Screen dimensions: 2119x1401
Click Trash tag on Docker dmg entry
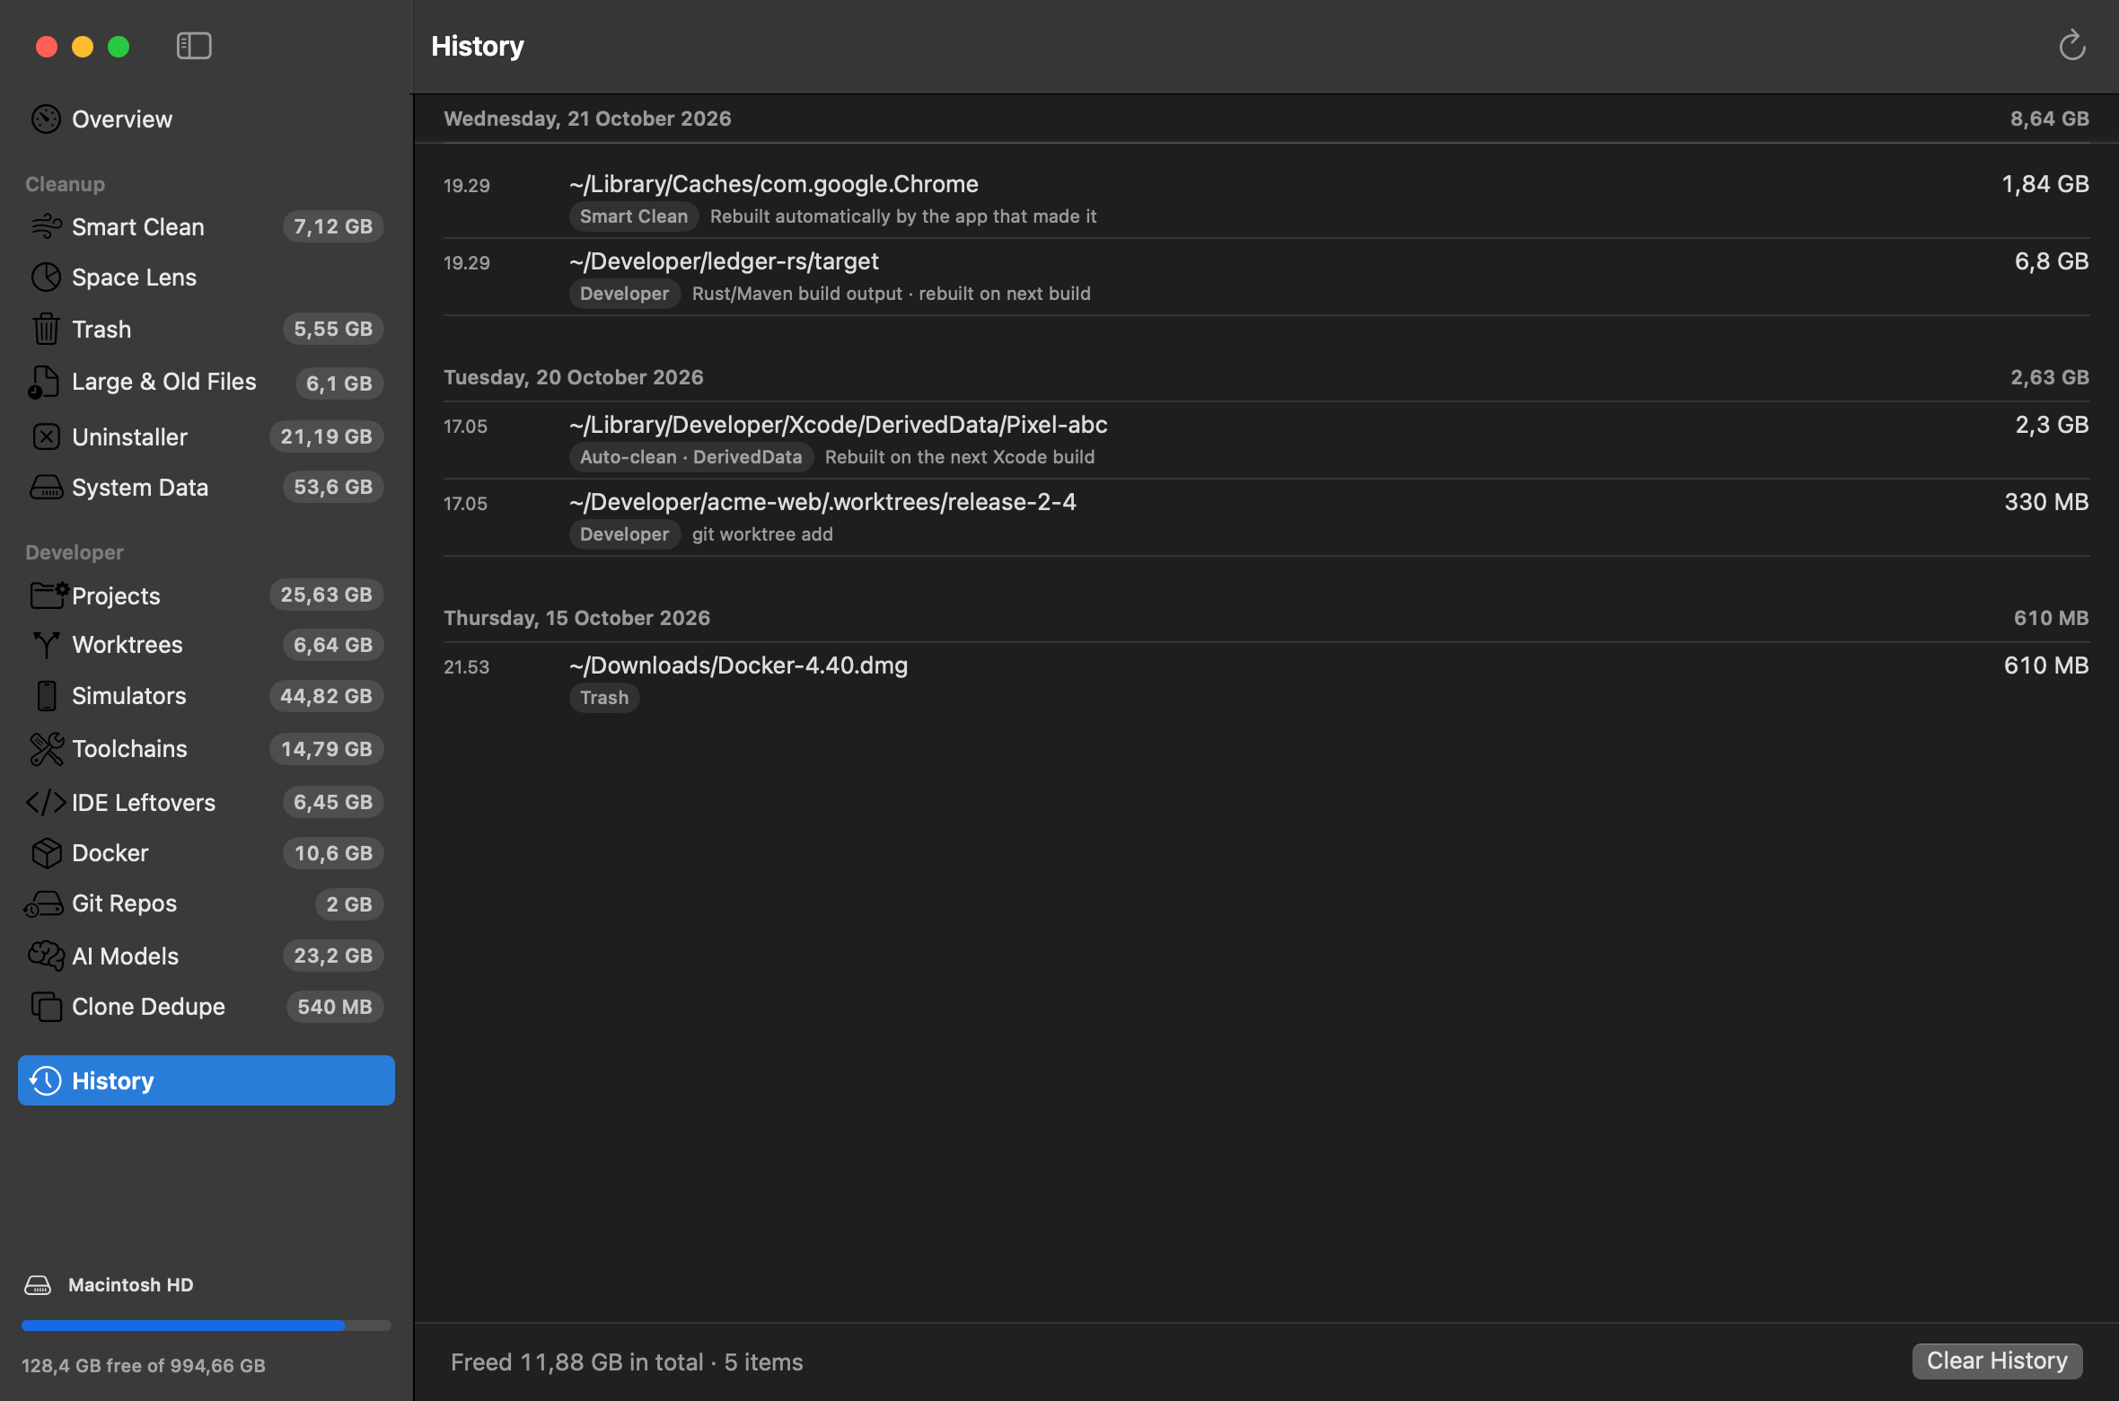tap(604, 698)
